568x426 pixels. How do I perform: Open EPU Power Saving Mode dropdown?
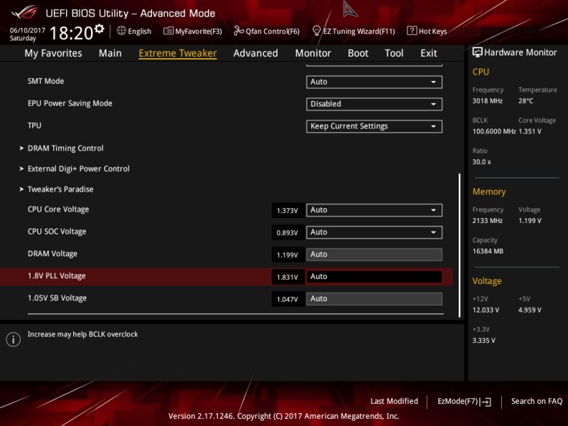point(374,104)
